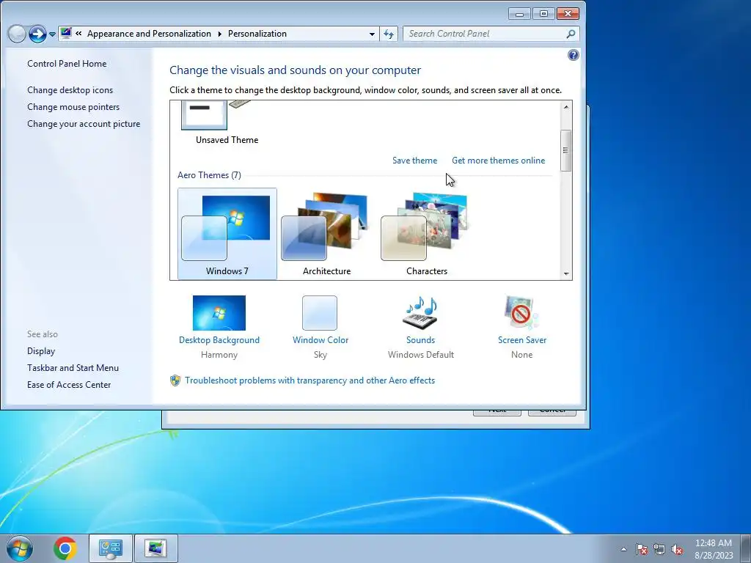Click the Action Center flag tray icon
The width and height of the screenshot is (751, 563).
642,549
